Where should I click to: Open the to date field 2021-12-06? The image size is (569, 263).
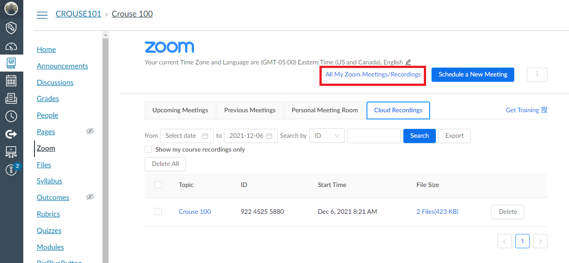tap(250, 136)
